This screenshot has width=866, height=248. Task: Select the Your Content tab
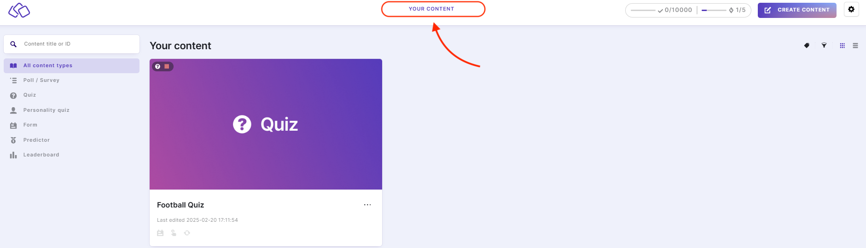pos(431,9)
